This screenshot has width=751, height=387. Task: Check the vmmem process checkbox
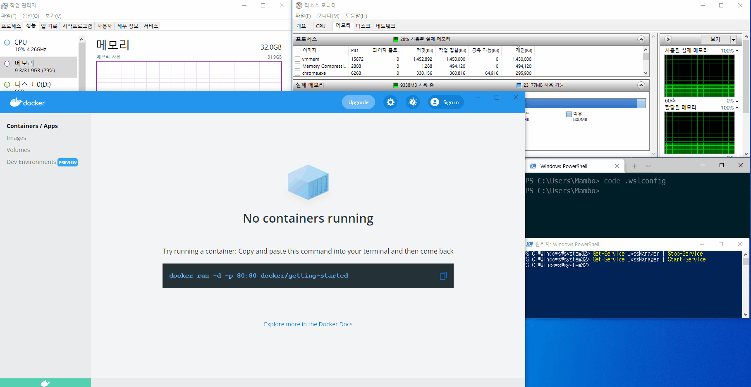[x=297, y=59]
